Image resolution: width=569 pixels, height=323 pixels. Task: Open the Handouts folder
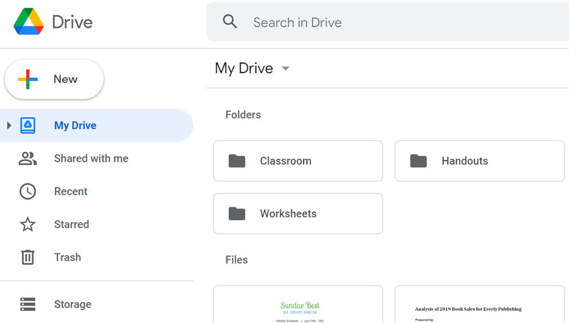point(479,161)
